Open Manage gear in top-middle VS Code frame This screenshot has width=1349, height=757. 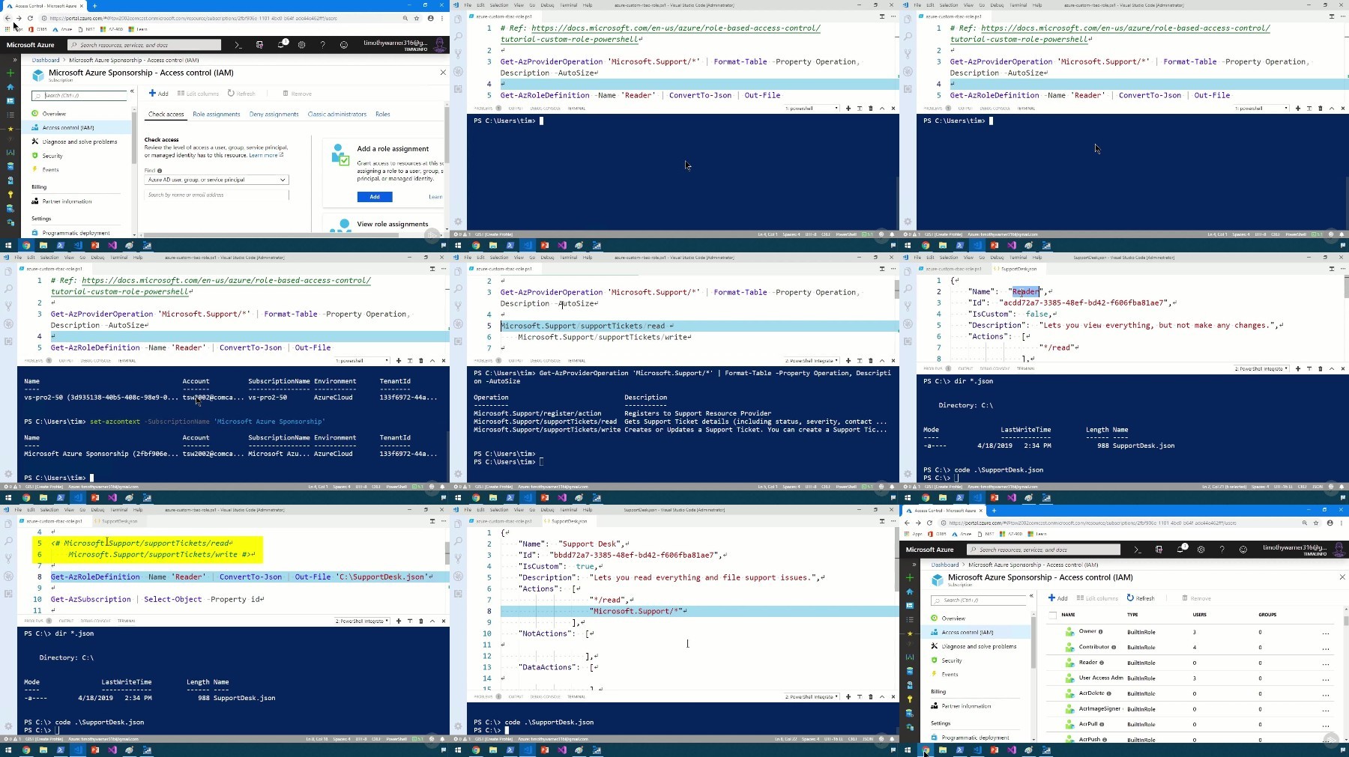(x=458, y=222)
